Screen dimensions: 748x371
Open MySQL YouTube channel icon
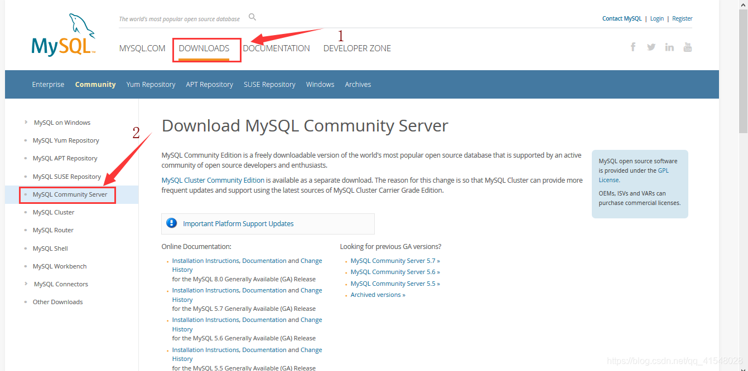click(x=688, y=47)
